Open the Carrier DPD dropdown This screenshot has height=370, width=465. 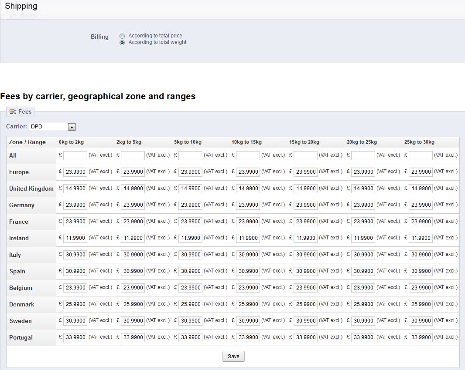point(52,127)
